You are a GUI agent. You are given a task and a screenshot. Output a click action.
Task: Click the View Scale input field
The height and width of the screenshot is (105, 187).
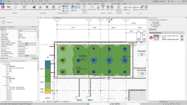pyautogui.click(x=27, y=31)
